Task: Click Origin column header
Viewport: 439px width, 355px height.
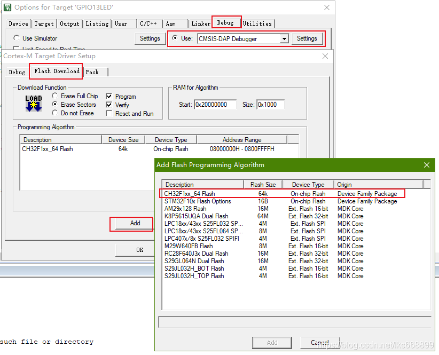Action: [x=379, y=185]
